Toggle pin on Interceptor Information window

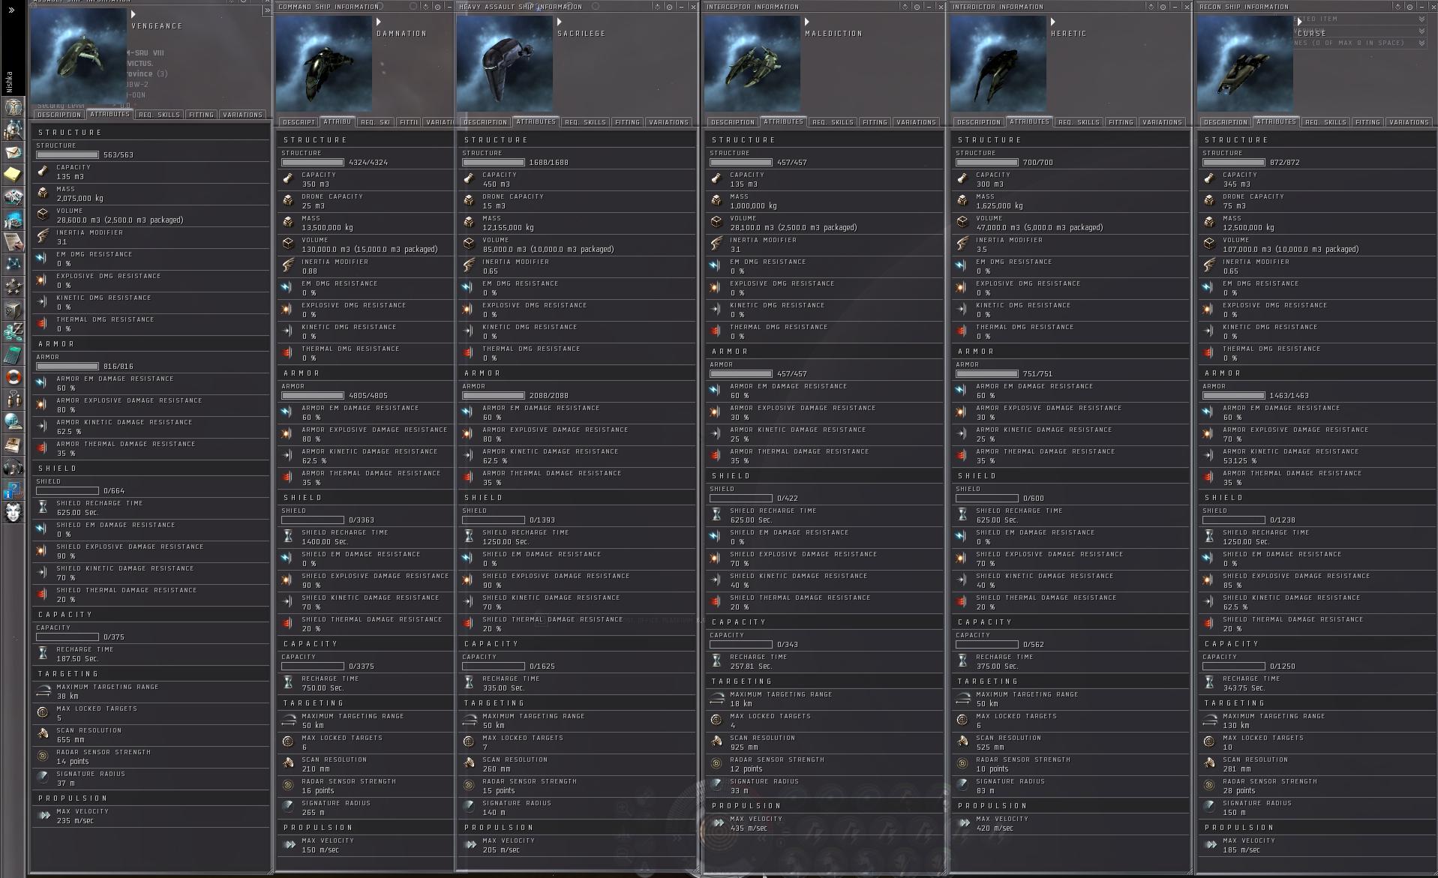point(917,7)
